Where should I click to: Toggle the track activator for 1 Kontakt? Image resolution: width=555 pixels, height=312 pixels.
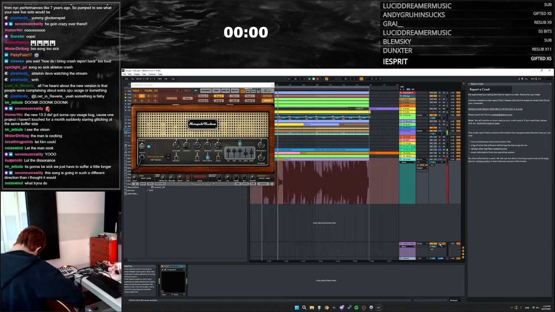[x=433, y=93]
